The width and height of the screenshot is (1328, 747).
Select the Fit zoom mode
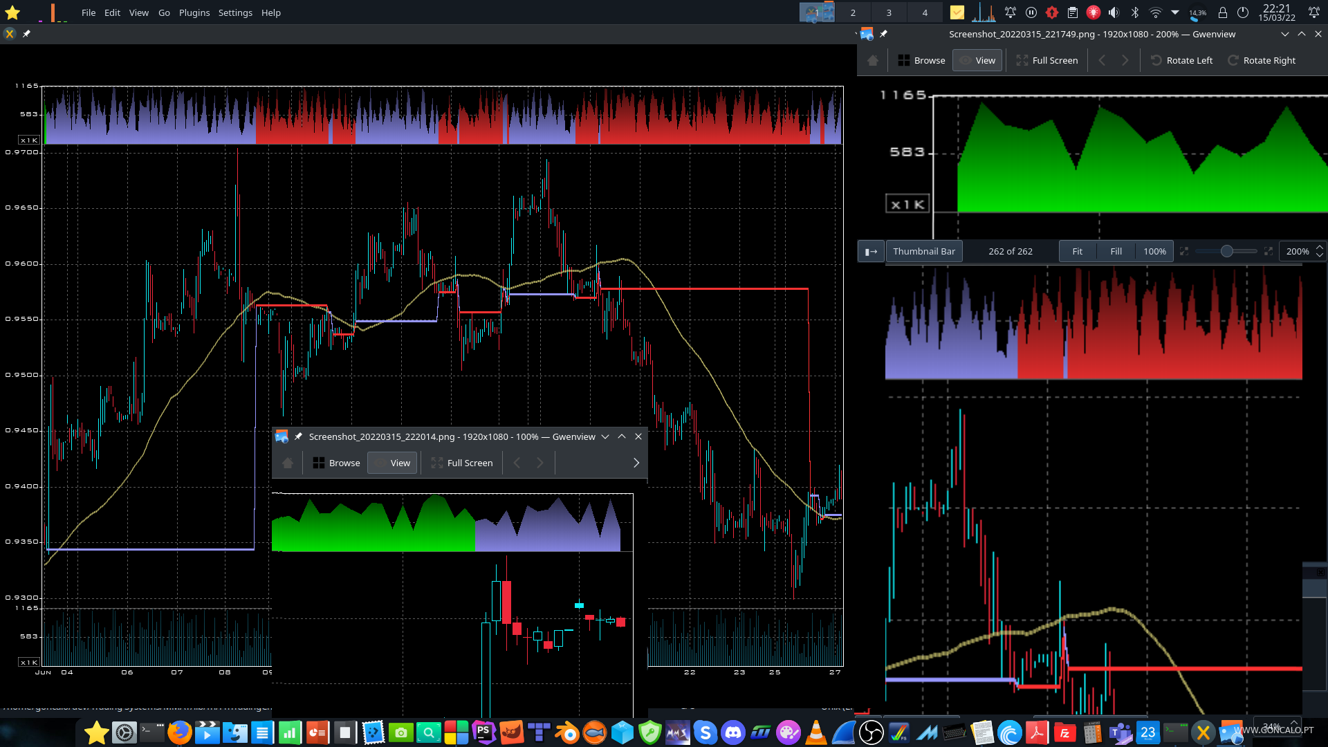[1077, 251]
